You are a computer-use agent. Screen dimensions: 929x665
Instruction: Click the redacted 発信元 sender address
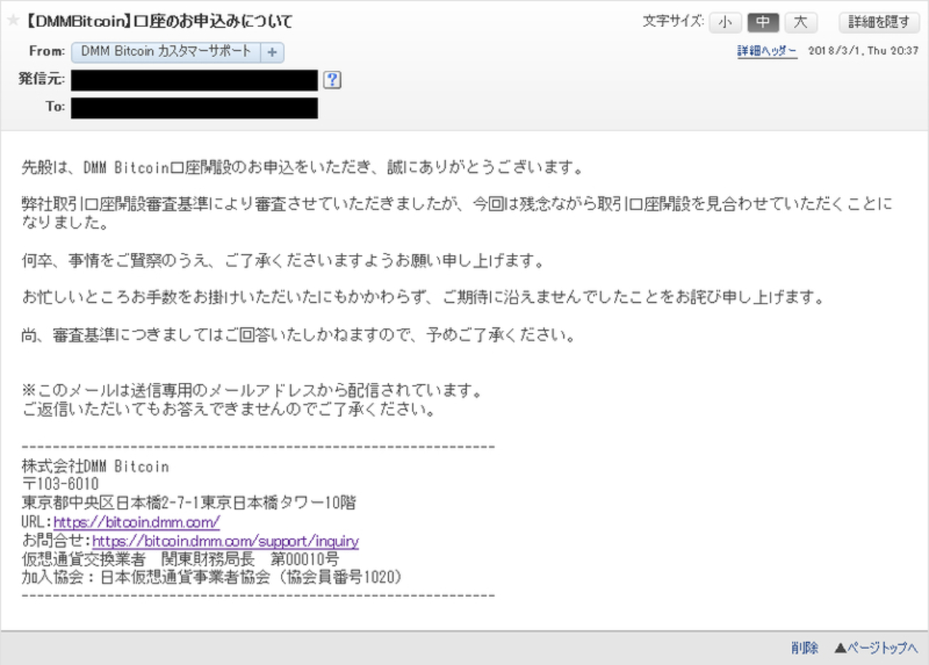tap(193, 79)
